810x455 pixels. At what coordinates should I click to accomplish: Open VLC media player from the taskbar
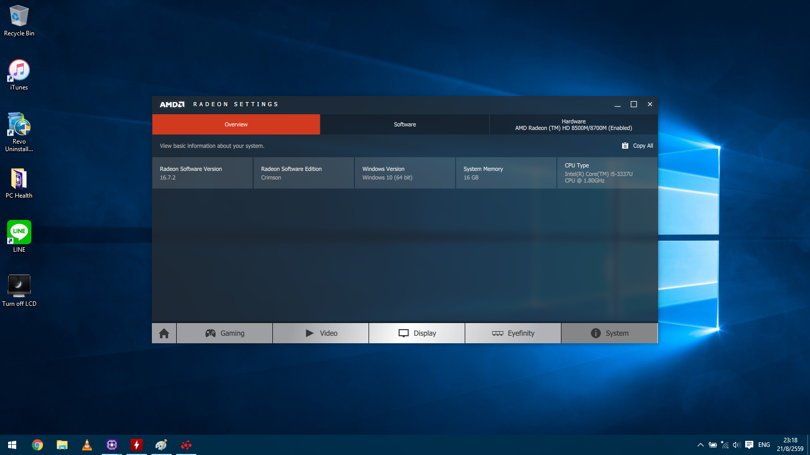pos(87,445)
